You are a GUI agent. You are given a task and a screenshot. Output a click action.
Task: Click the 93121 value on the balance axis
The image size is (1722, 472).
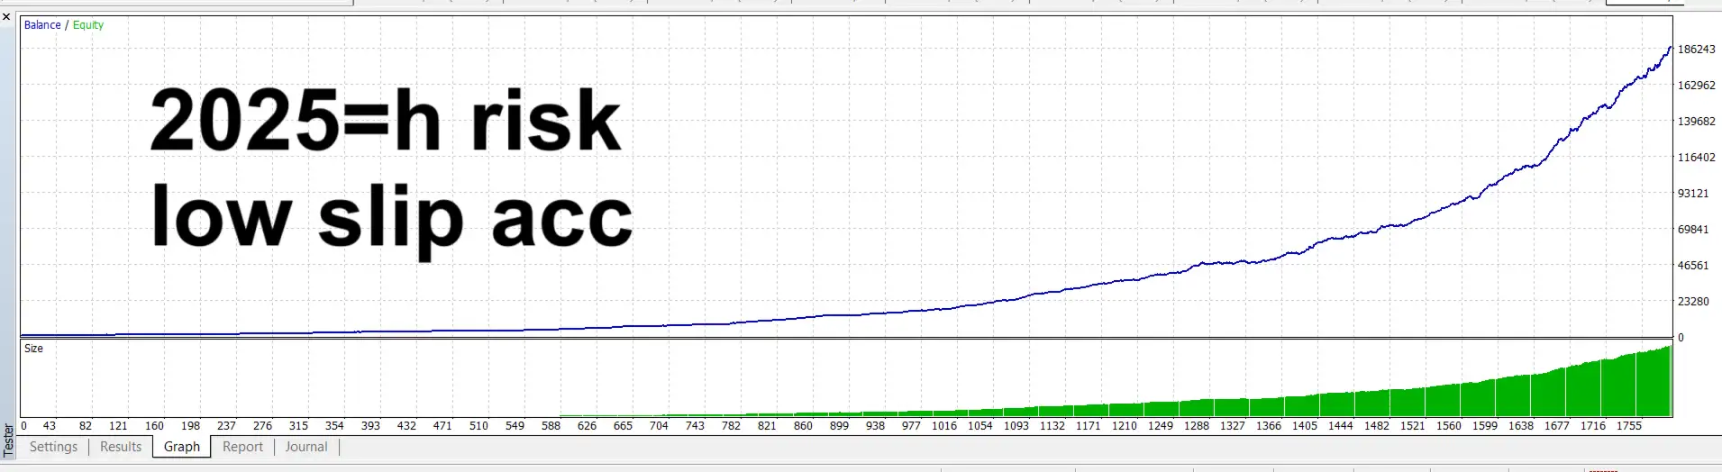1693,194
